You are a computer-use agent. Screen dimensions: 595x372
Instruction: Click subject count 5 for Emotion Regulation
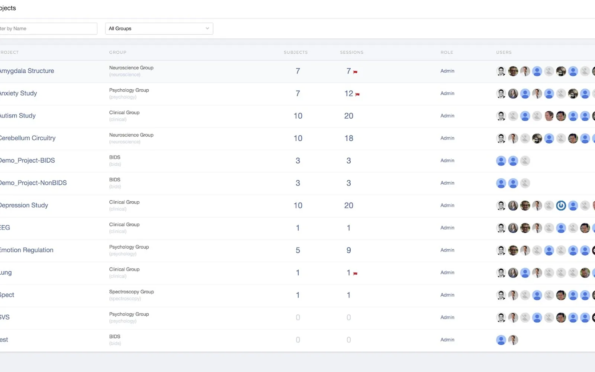(x=298, y=250)
